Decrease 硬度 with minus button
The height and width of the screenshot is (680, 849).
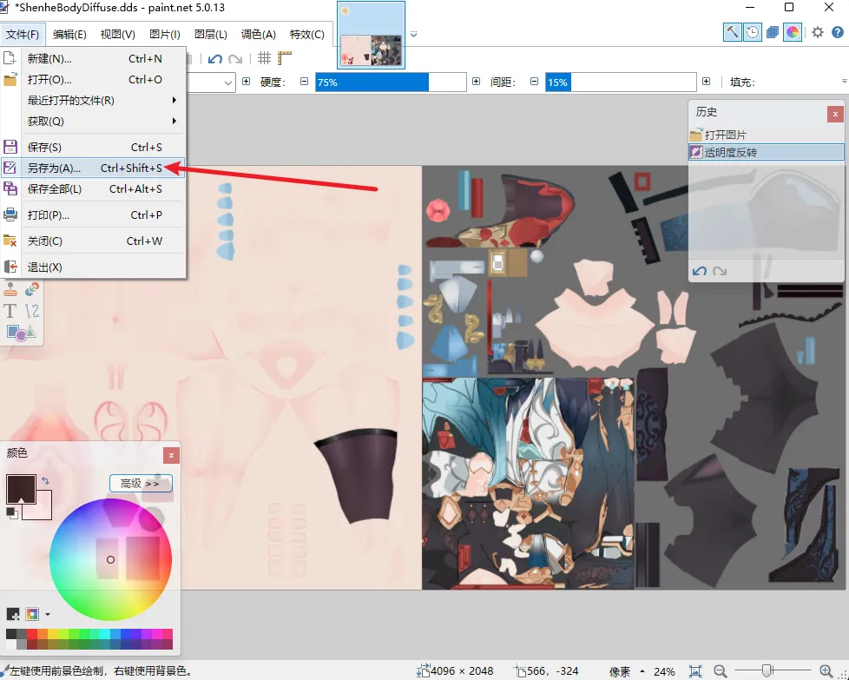pos(305,82)
